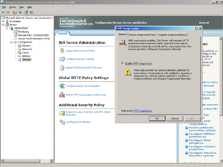Click the Servers tree node icon
The height and width of the screenshot is (167, 223).
[19, 46]
